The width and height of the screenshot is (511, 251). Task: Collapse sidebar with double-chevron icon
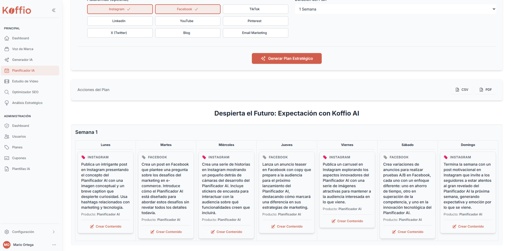(x=54, y=10)
